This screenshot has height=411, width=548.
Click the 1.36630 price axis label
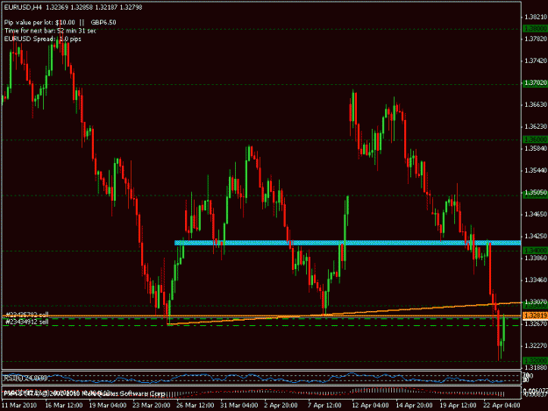pos(536,105)
